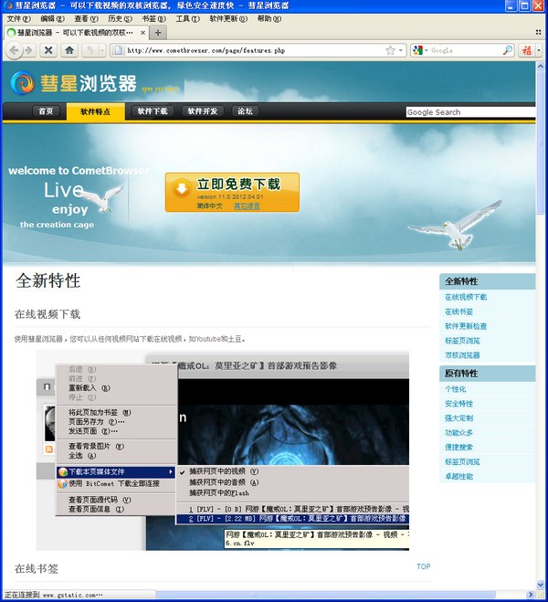Click 安全特性 sidebar link

coord(458,404)
